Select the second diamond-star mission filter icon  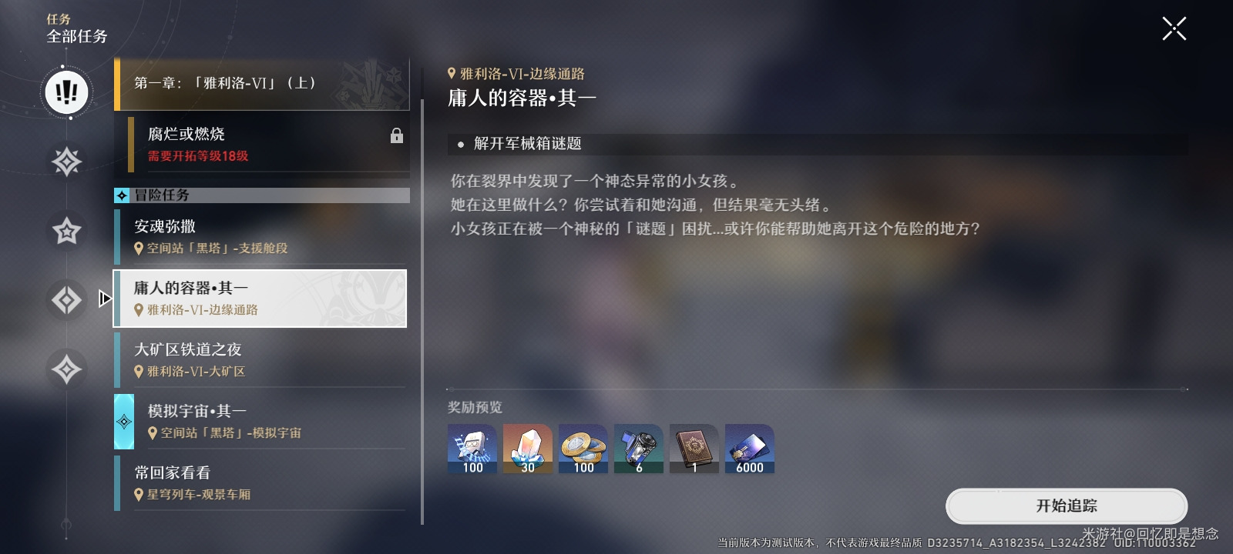(x=67, y=162)
